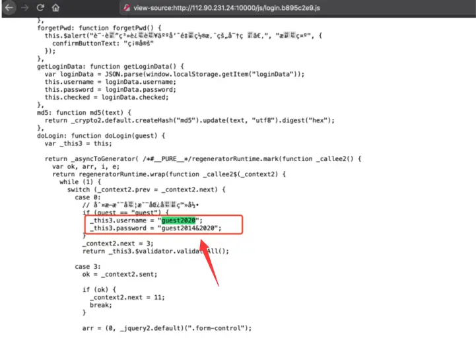
Task: Click the highlighted text guest2020
Action: tap(178, 220)
